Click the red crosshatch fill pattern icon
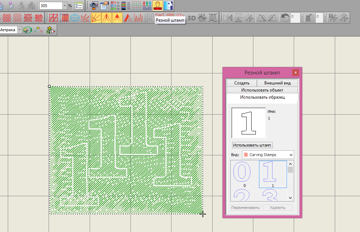This screenshot has height=232, width=360. point(6,17)
